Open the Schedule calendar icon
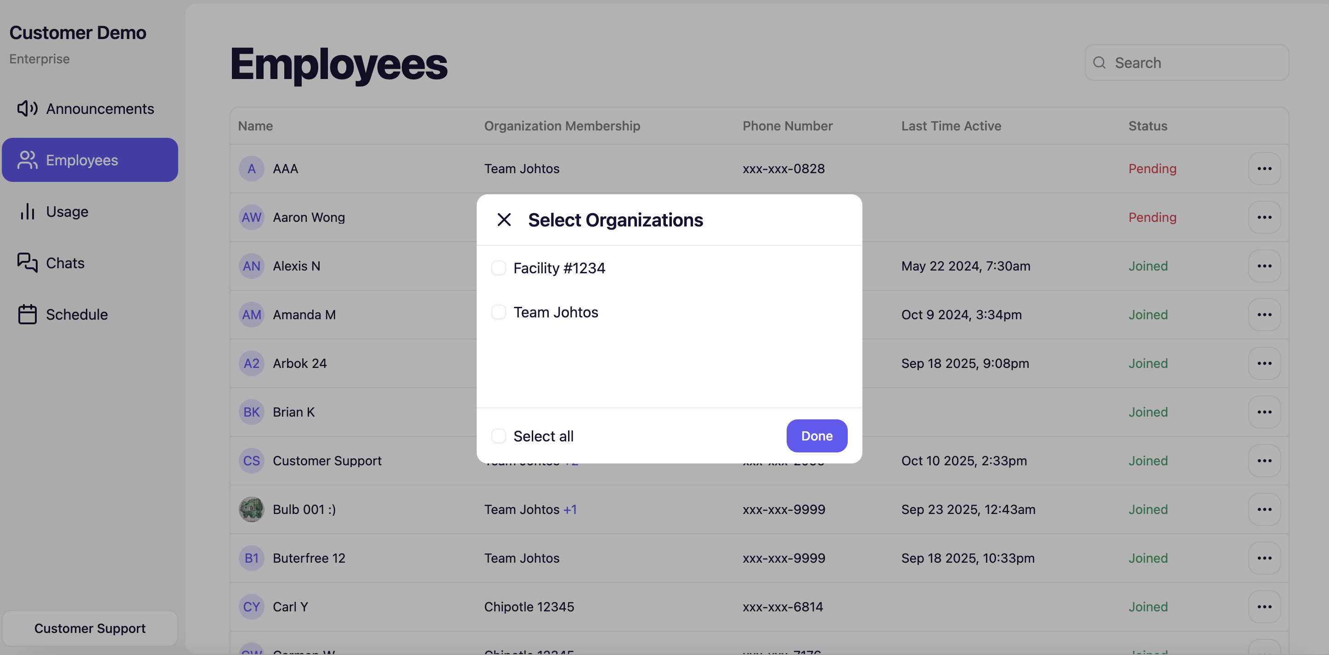The image size is (1329, 655). (27, 314)
